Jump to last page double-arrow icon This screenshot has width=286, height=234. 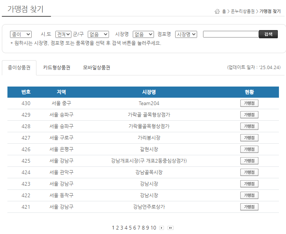[170, 228]
